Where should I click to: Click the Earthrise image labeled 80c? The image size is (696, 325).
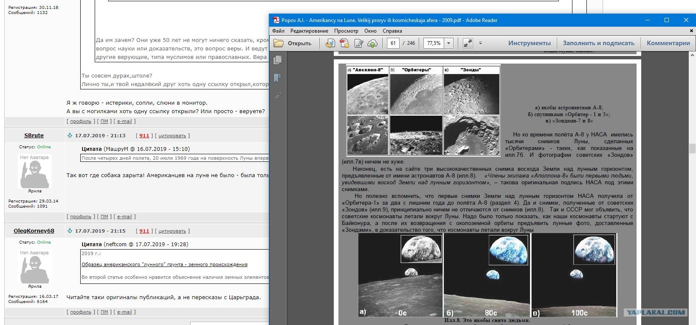point(487,275)
